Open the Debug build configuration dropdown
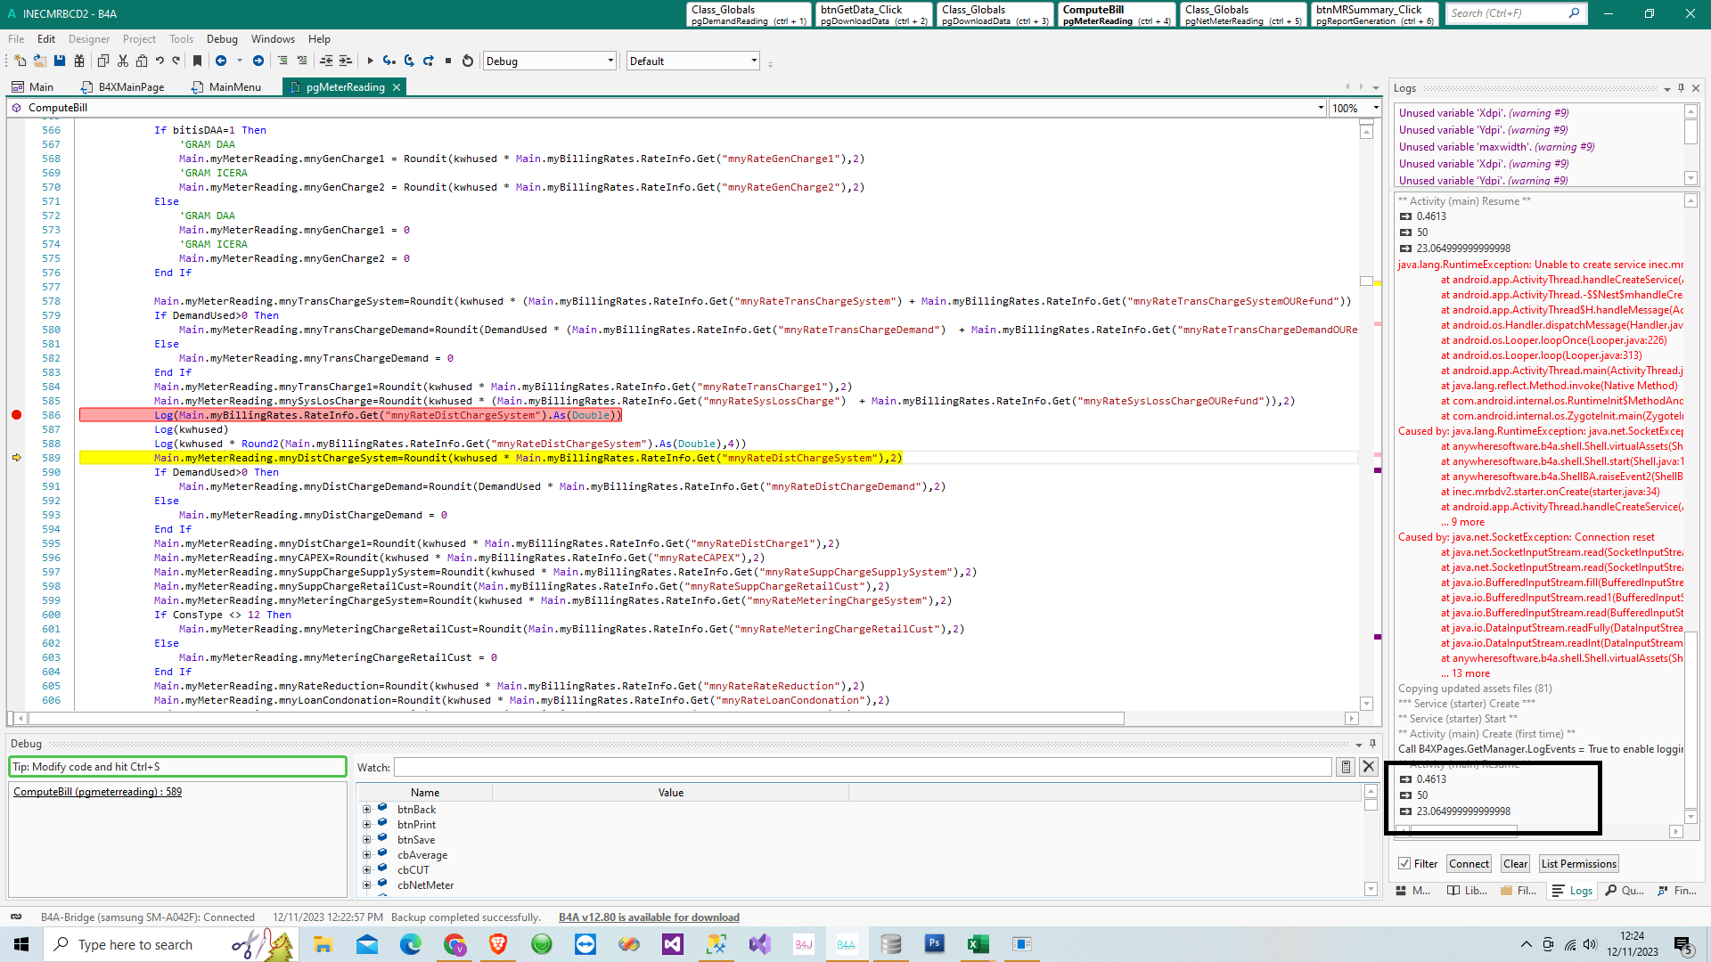This screenshot has height=962, width=1711. (x=610, y=61)
